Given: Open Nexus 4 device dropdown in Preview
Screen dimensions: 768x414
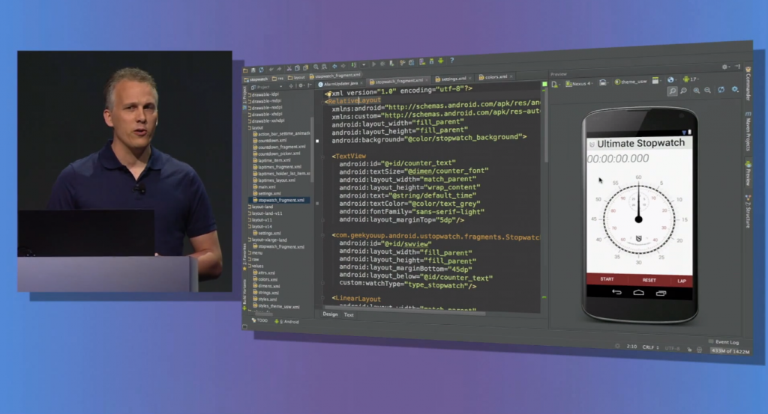Looking at the screenshot, I should 579,84.
